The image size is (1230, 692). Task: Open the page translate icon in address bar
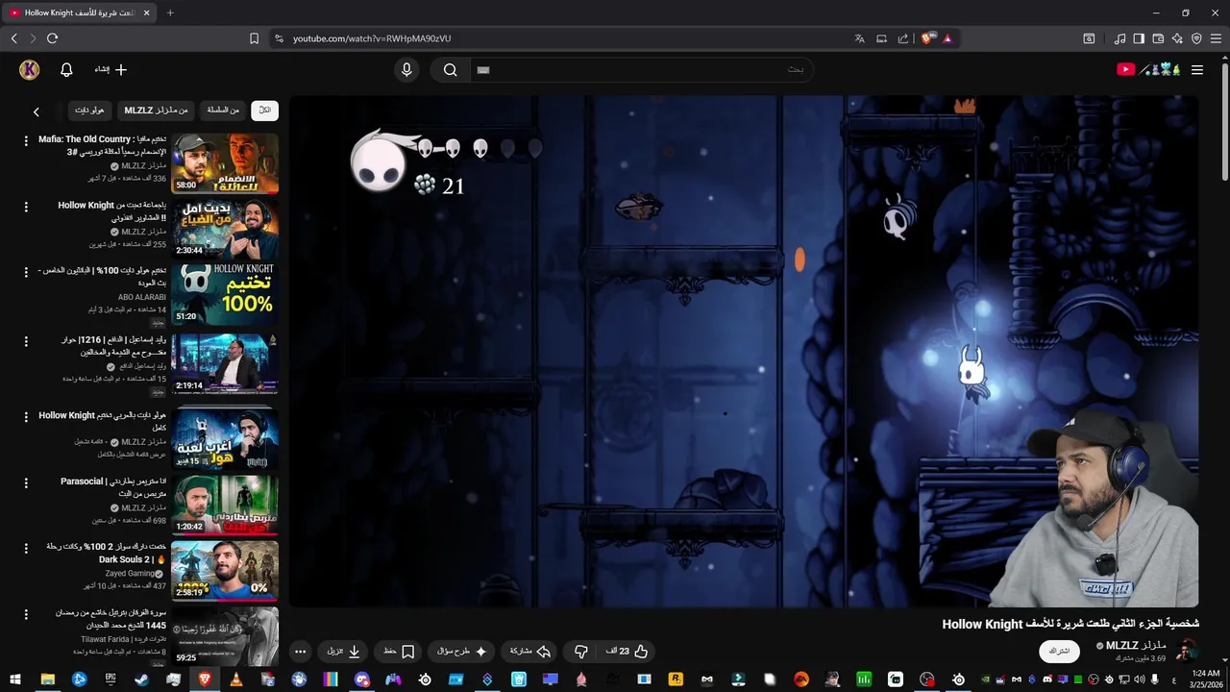[x=859, y=38]
